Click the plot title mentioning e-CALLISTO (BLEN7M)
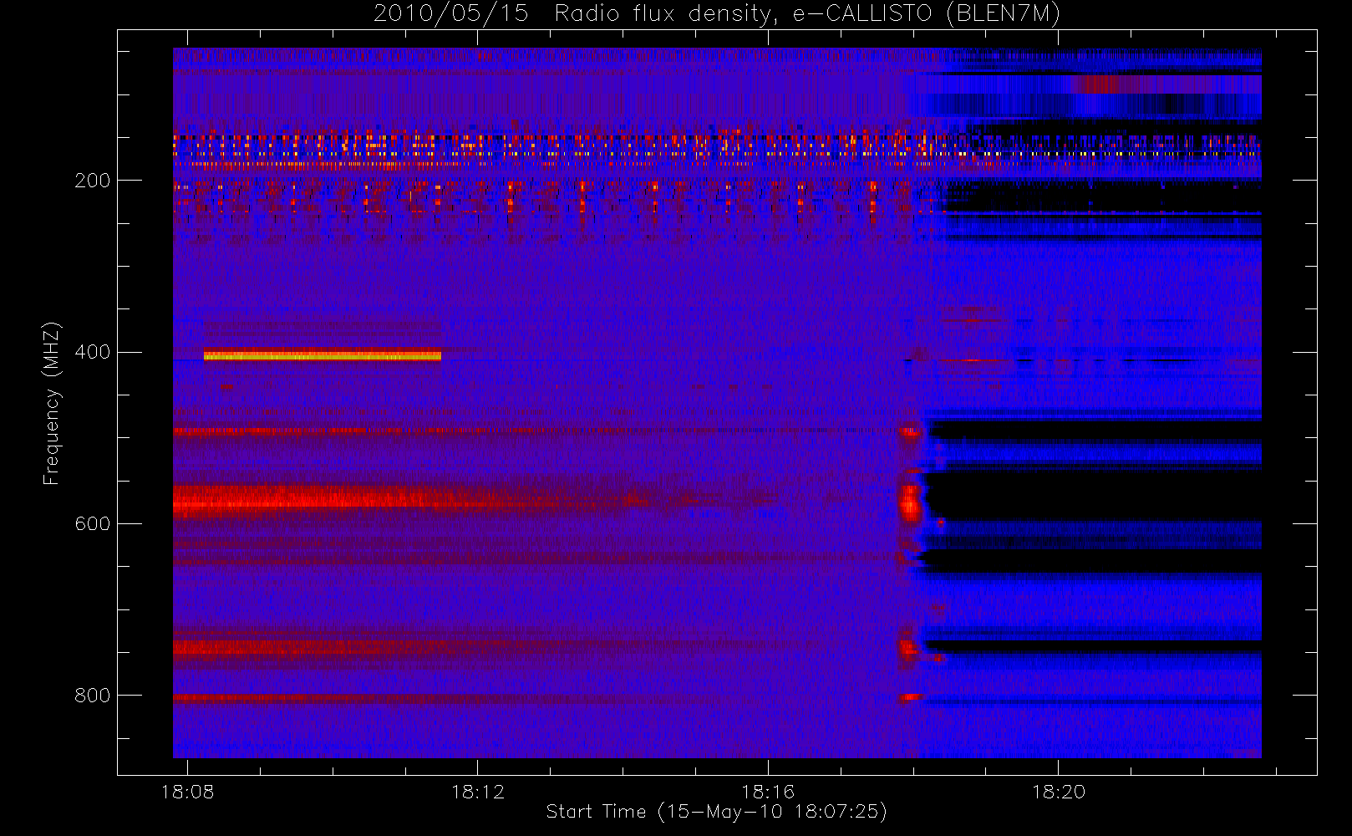The height and width of the screenshot is (836, 1352). (x=717, y=13)
